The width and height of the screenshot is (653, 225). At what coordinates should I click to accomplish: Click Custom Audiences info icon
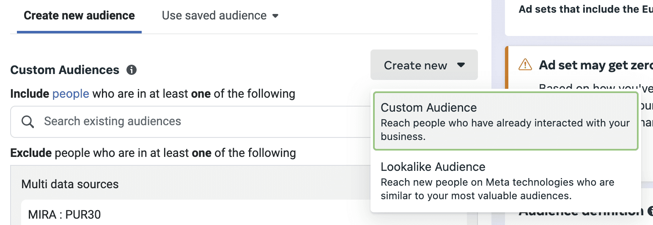tap(132, 70)
